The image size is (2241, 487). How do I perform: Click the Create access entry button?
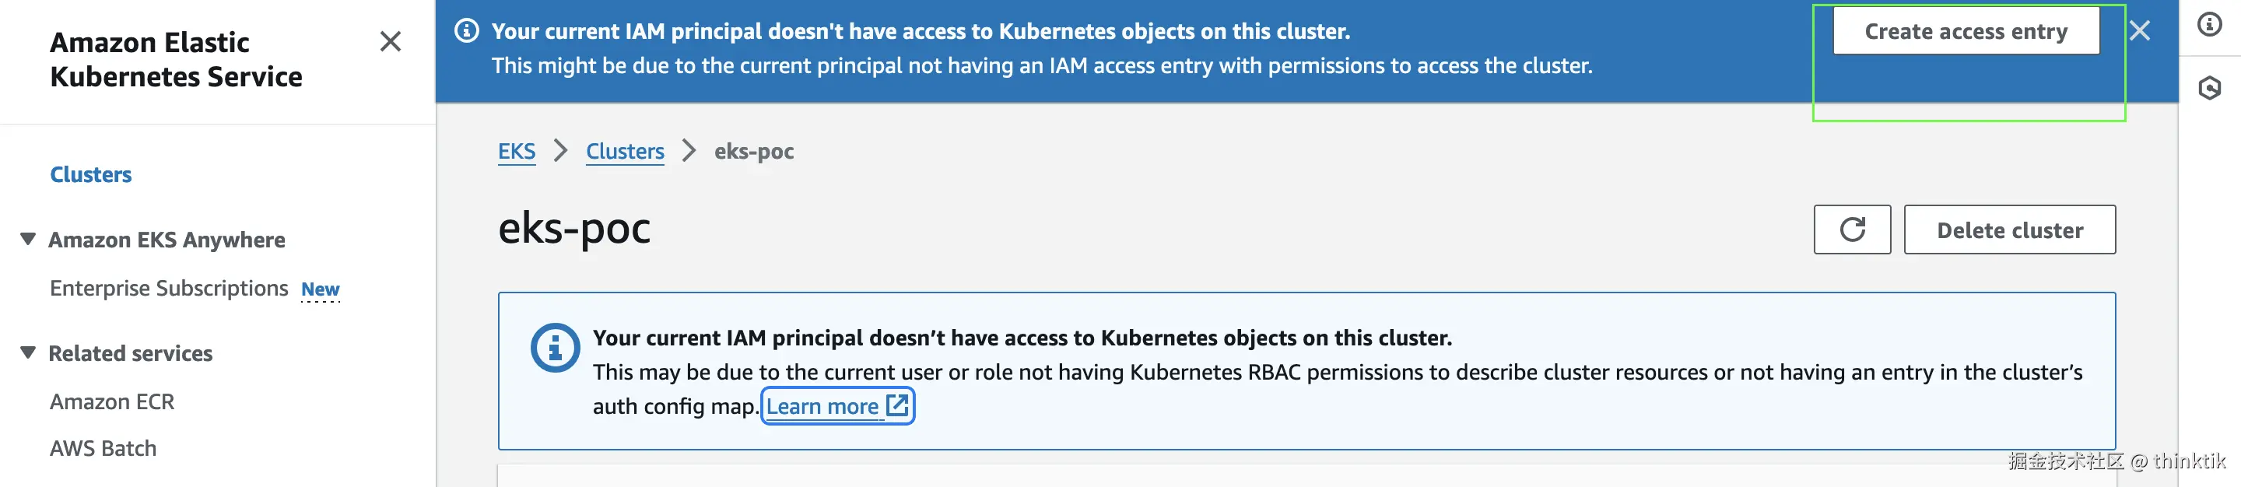coord(1966,31)
